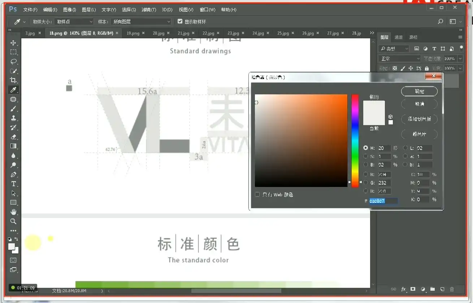Image resolution: width=473 pixels, height=303 pixels.
Task: Click the 颜色库 button in color picker
Action: pos(419,134)
